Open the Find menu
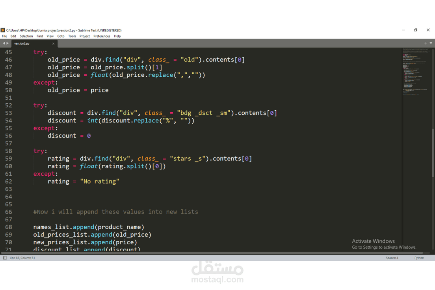This screenshot has width=435, height=290. (x=40, y=36)
